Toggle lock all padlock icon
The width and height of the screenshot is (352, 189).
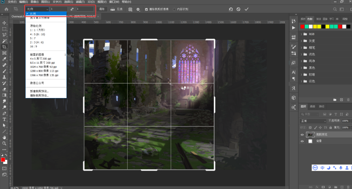coord(330,127)
